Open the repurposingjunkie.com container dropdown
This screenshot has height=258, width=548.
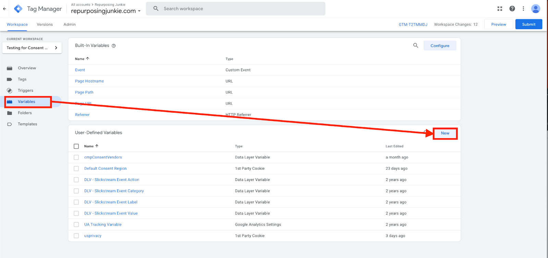point(106,11)
